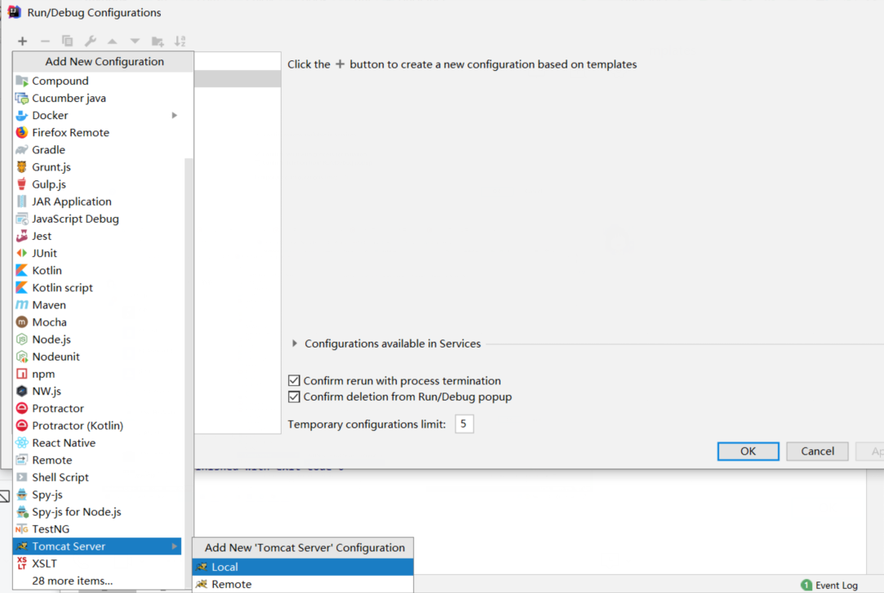The height and width of the screenshot is (593, 884).
Task: Click the NW.js icon
Action: click(21, 391)
